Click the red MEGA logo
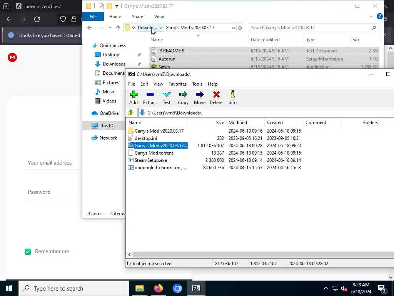The image size is (394, 296). pyautogui.click(x=12, y=57)
